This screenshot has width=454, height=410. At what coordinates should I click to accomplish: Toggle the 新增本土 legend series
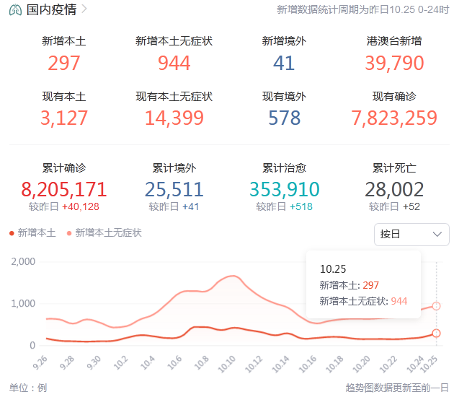click(32, 232)
